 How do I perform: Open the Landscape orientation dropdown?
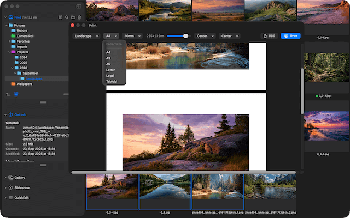click(x=86, y=36)
